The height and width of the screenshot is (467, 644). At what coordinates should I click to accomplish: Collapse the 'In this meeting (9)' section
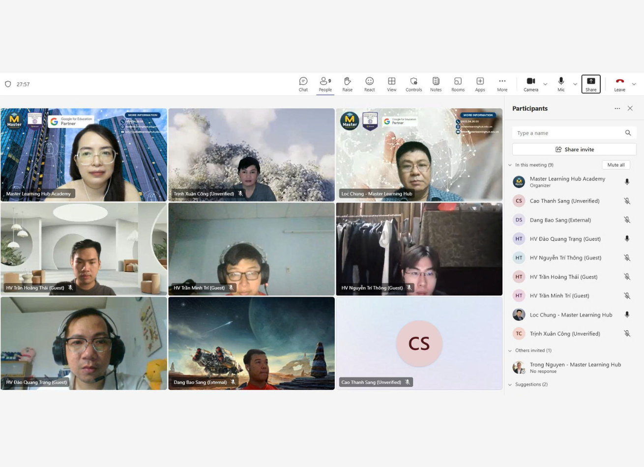point(510,165)
